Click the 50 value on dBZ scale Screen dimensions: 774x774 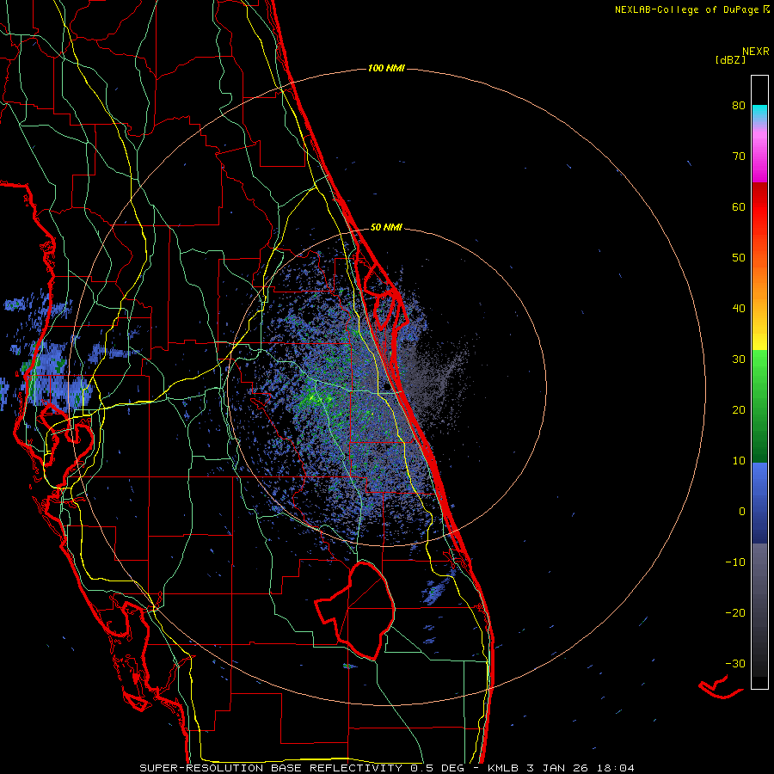click(739, 258)
